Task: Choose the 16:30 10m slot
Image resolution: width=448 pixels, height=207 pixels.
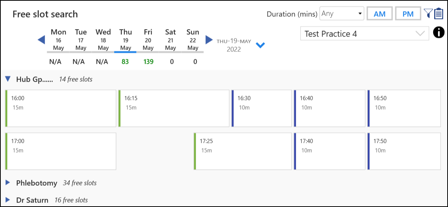Action: [x=261, y=108]
